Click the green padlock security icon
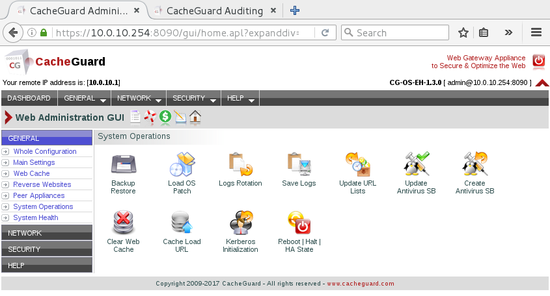The height and width of the screenshot is (296, 550). [x=44, y=32]
